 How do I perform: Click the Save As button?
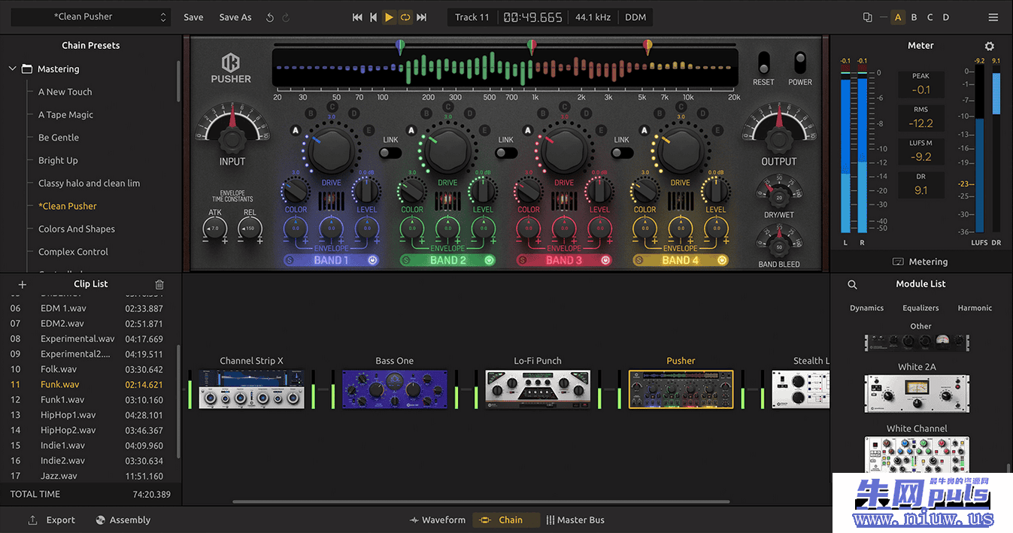(x=235, y=17)
